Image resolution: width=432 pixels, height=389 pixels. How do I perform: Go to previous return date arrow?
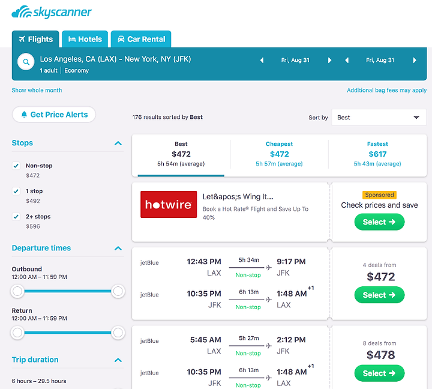347,60
